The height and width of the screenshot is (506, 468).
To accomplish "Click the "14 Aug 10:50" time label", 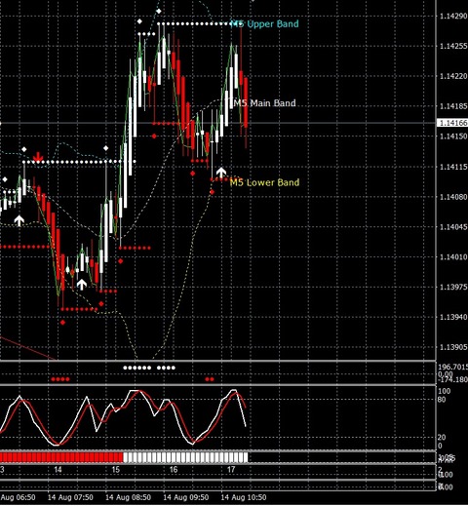I will coord(244,497).
